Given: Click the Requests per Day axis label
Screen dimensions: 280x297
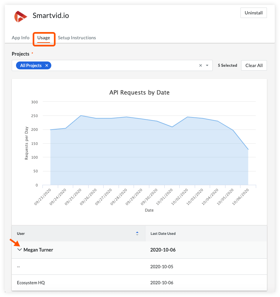Looking at the screenshot, I should 26,143.
